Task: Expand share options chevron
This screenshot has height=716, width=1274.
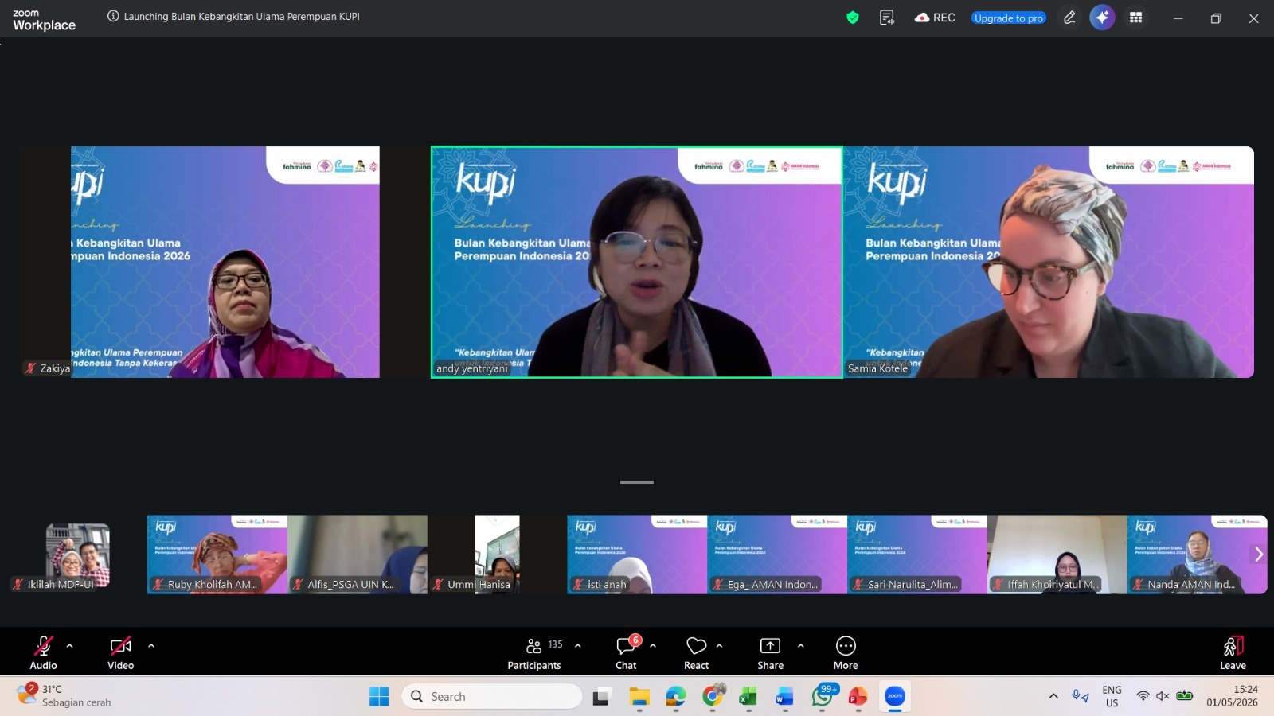Action: (x=801, y=646)
